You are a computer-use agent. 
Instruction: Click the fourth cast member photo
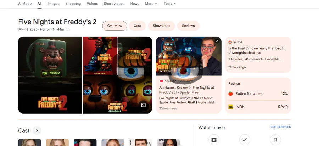click(x=113, y=142)
